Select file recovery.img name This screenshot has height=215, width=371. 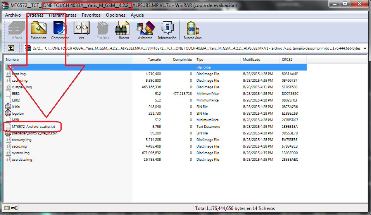point(22,139)
